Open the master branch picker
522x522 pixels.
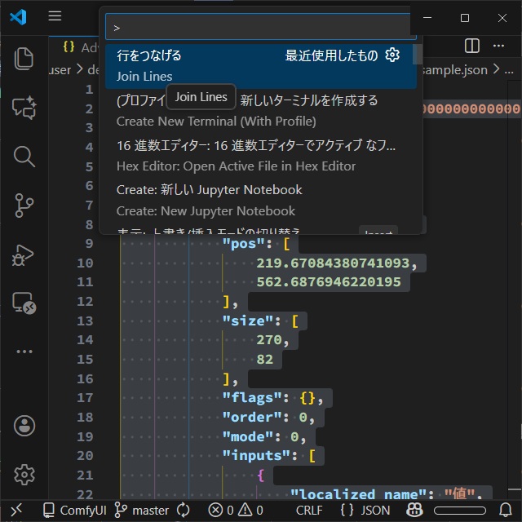[x=142, y=510]
